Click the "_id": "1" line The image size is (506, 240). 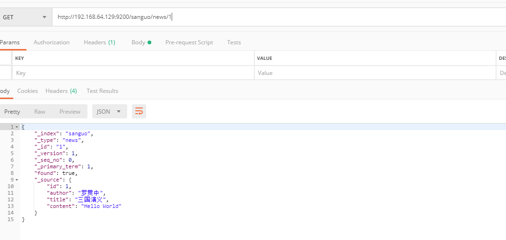pyautogui.click(x=52, y=147)
